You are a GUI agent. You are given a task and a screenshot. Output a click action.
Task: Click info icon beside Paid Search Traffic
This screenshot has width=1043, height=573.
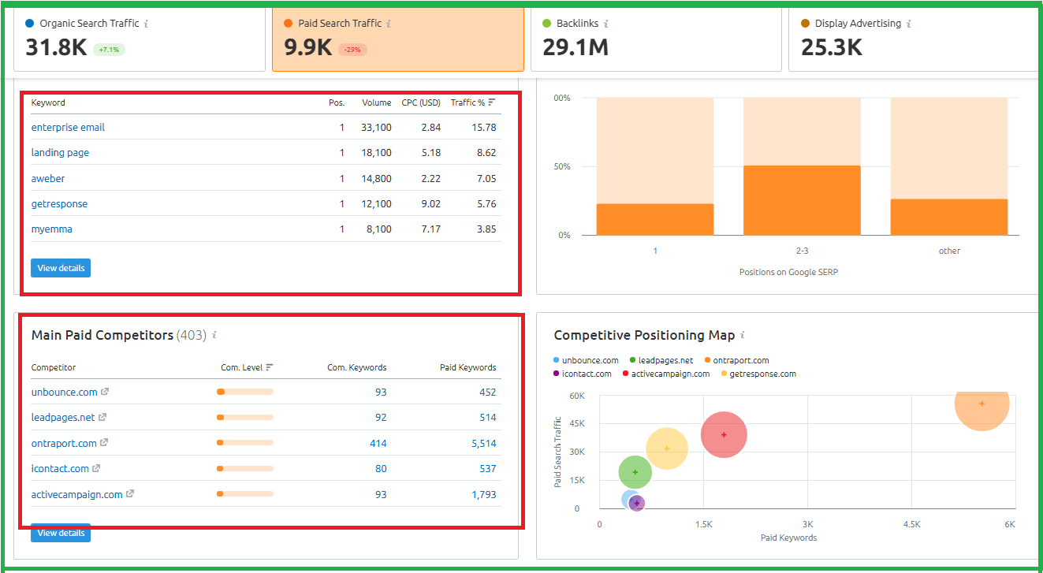pyautogui.click(x=389, y=24)
